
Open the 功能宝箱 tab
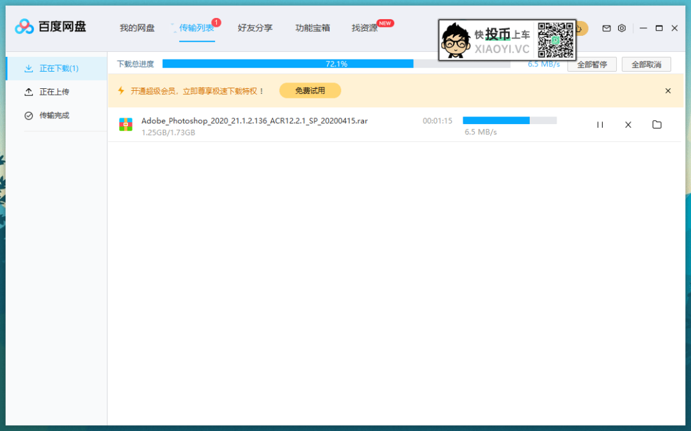312,27
